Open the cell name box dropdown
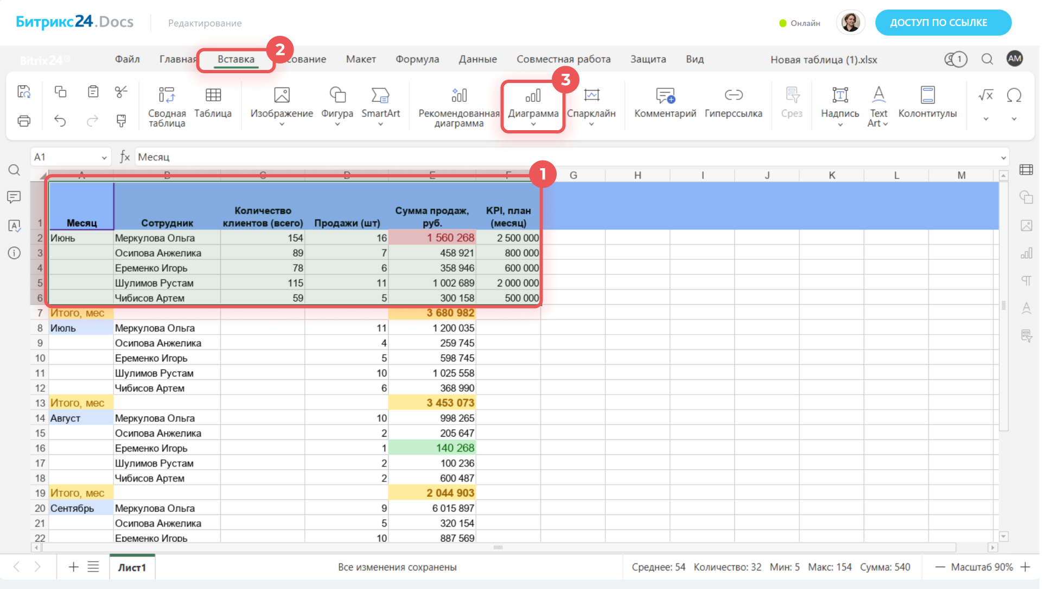The height and width of the screenshot is (589, 1045). coord(104,157)
